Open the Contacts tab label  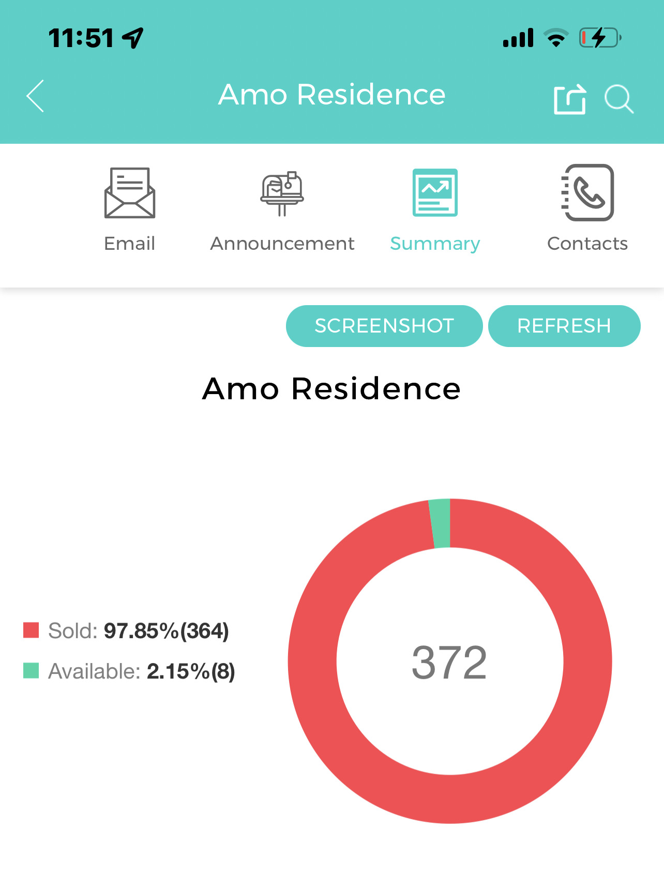click(x=587, y=244)
